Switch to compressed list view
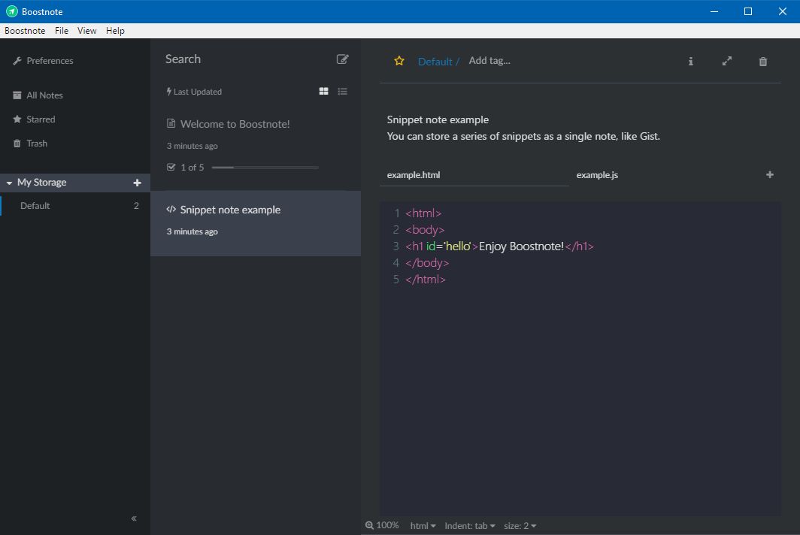The image size is (800, 535). pyautogui.click(x=342, y=91)
